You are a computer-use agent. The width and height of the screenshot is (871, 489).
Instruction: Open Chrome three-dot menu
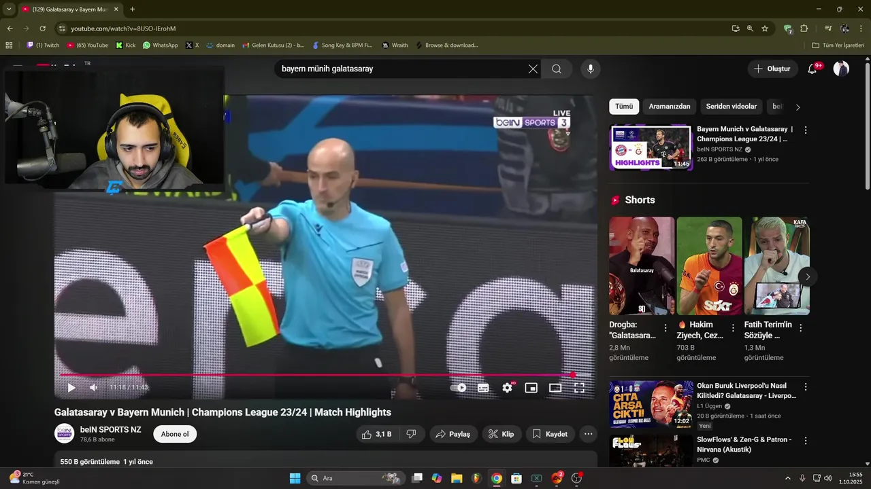click(861, 29)
